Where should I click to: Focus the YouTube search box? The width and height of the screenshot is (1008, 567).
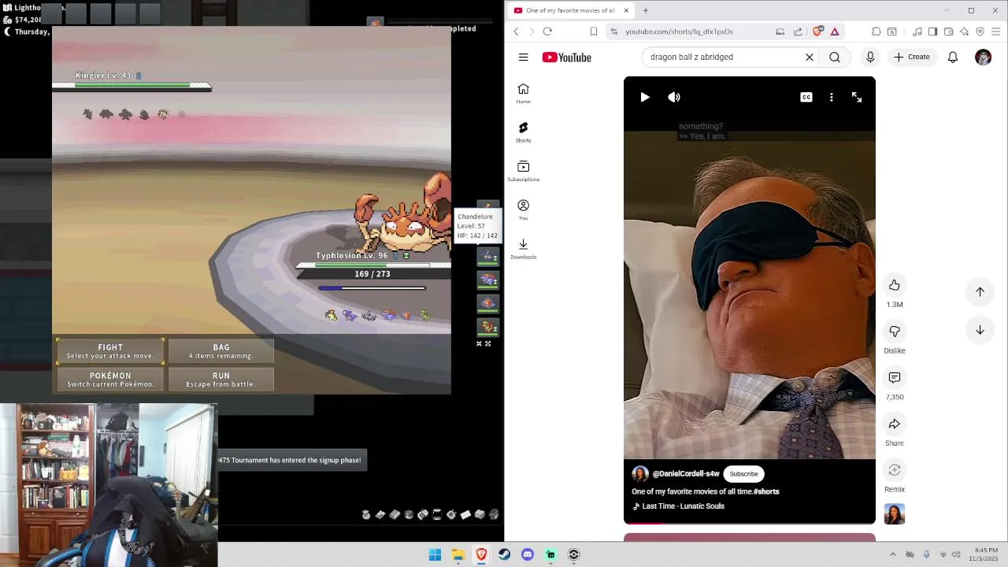coord(721,57)
